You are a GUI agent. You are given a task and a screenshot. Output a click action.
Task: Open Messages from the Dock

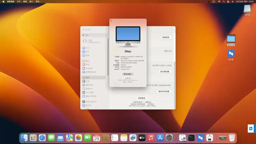[x=51, y=138]
